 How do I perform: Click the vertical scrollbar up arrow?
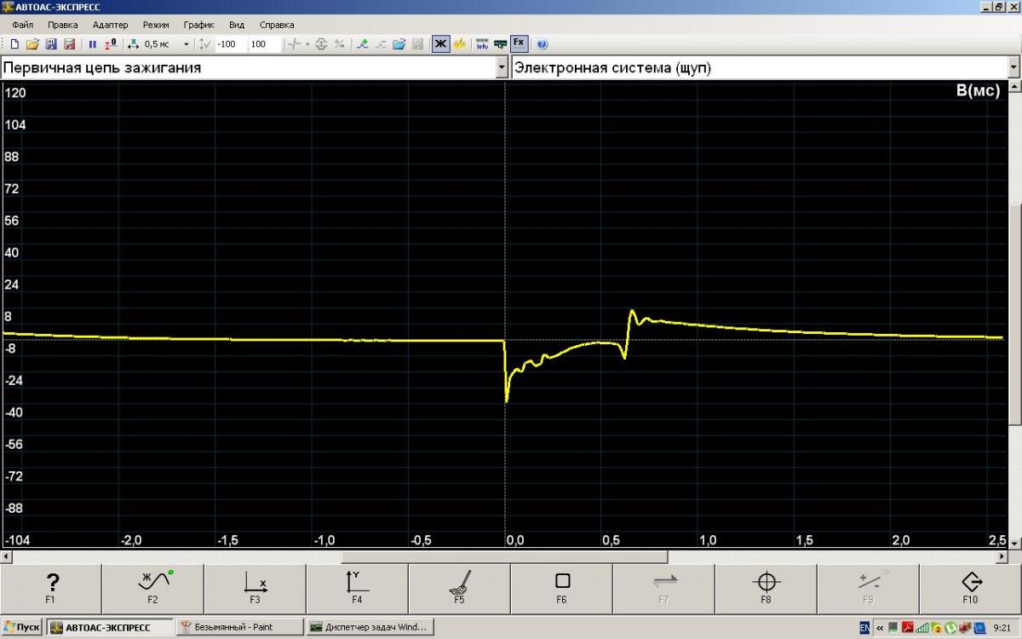point(1014,88)
